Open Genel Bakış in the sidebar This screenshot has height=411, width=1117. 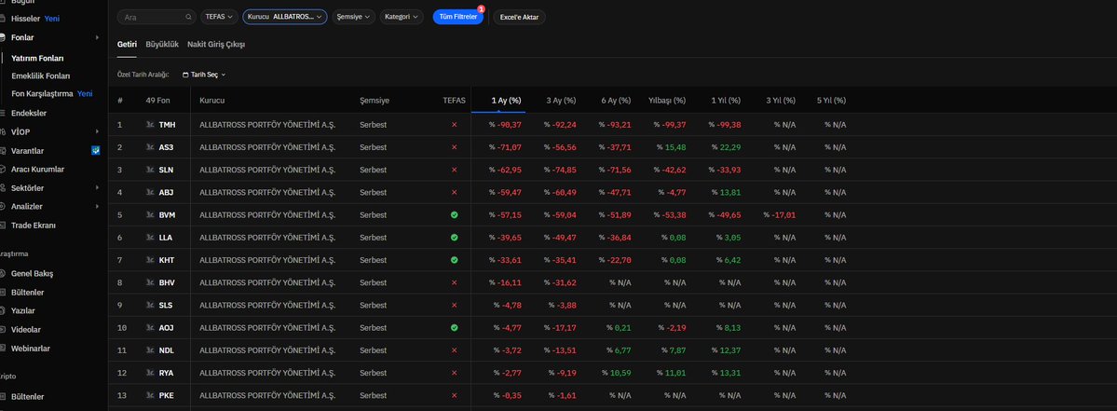[32, 273]
